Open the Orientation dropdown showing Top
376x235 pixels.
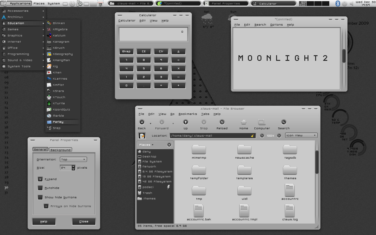point(73,160)
